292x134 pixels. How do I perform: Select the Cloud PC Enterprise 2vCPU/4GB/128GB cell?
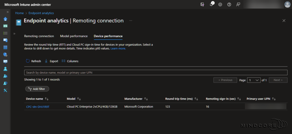pyautogui.click(x=92, y=107)
